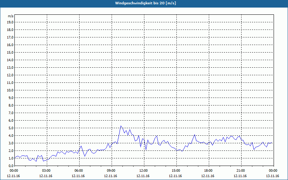This screenshot has width=288, height=180.
Task: Pick the '13,0' axis tick label
Action: point(10,67)
